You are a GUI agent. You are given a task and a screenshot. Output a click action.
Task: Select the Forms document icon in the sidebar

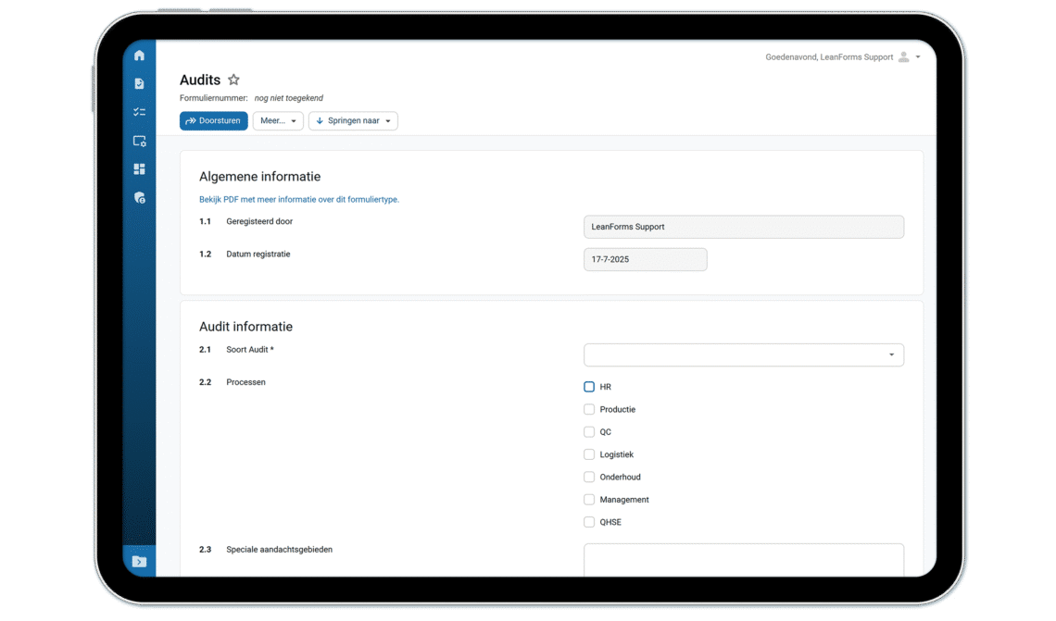coord(139,83)
